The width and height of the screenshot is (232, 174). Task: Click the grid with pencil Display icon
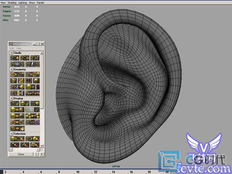[32, 110]
